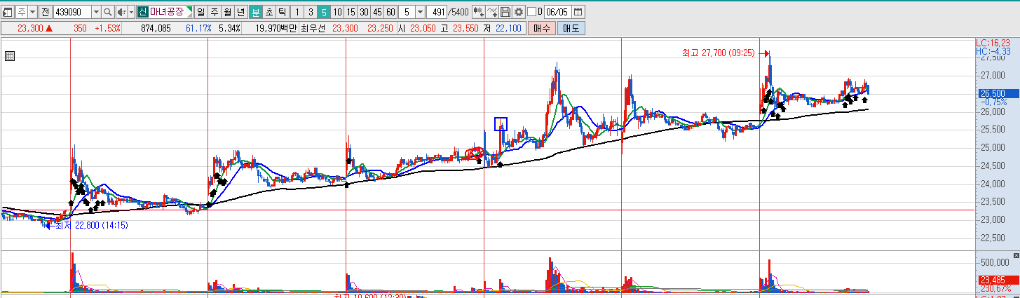Click volume value 874,085
This screenshot has height=298, width=1020.
click(155, 28)
